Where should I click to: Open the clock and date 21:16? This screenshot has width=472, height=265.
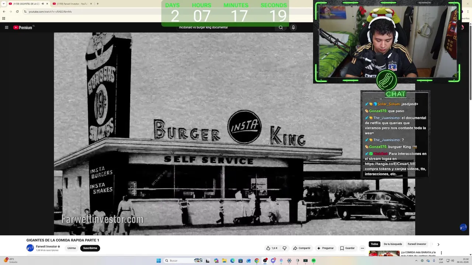463,261
